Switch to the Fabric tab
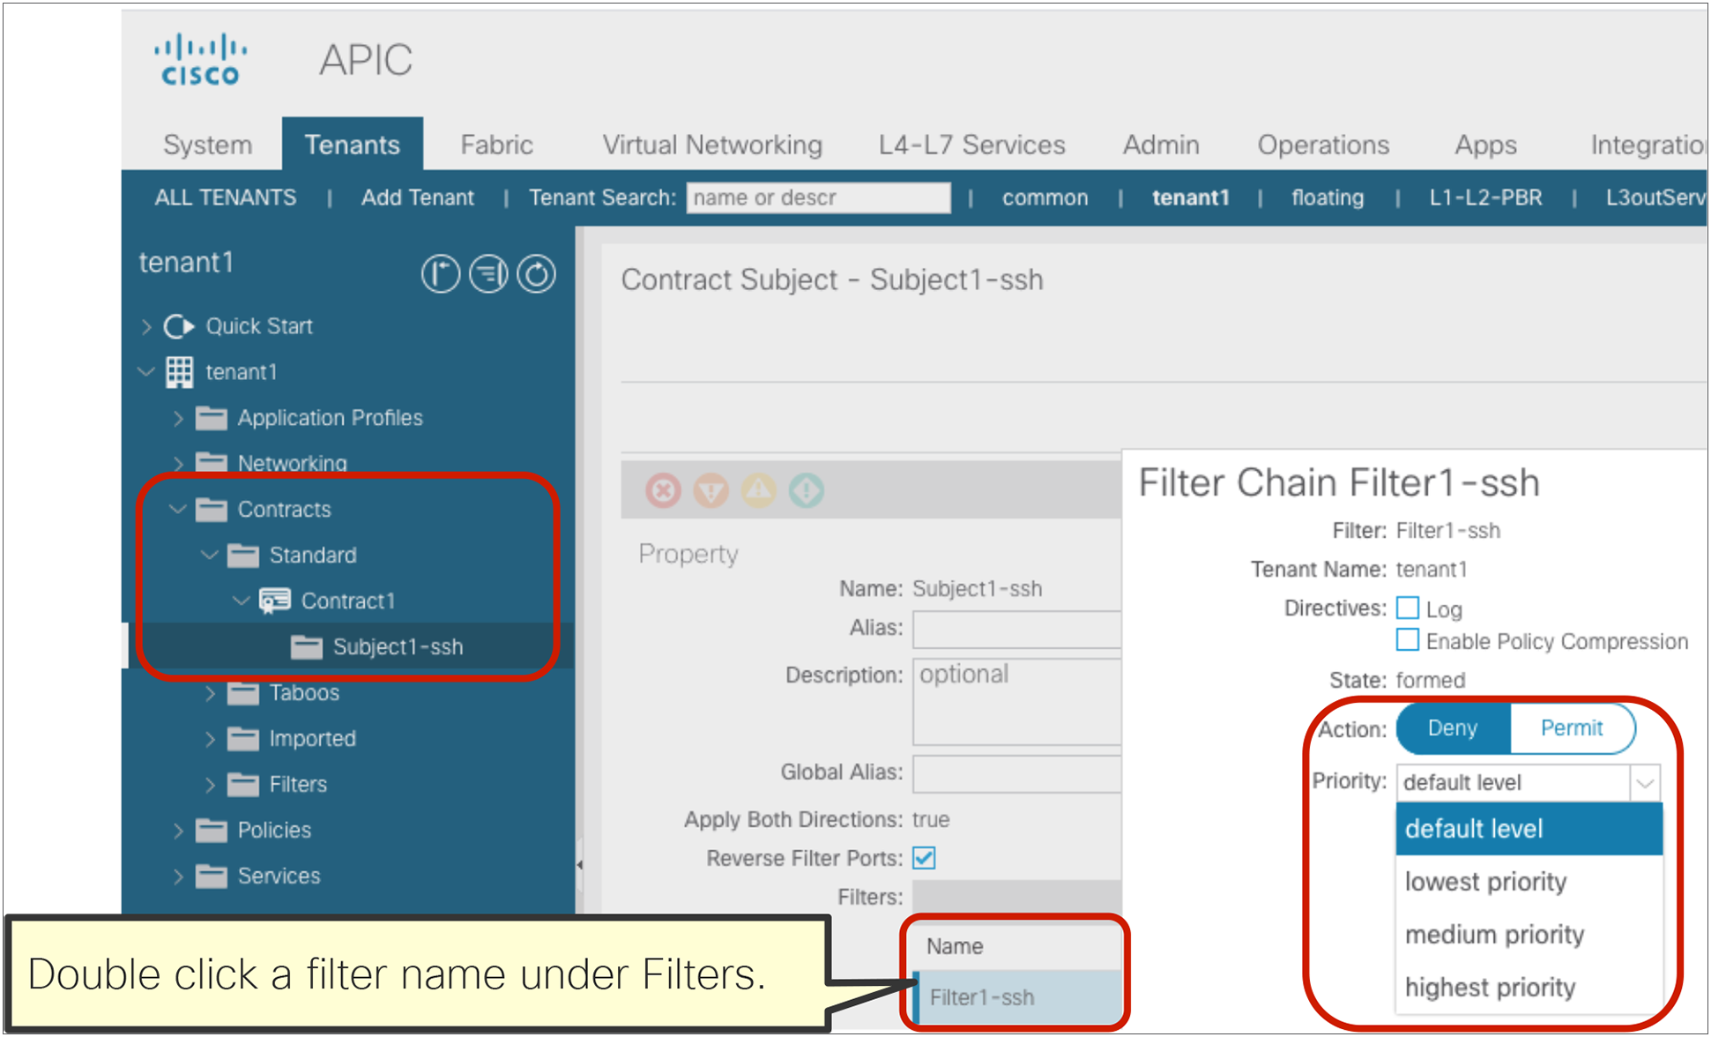1711x1037 pixels. click(x=496, y=145)
